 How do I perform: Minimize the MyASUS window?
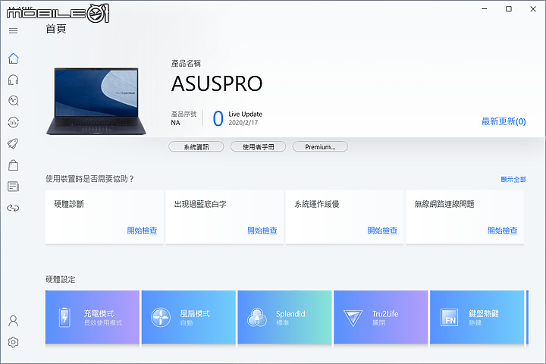point(485,9)
